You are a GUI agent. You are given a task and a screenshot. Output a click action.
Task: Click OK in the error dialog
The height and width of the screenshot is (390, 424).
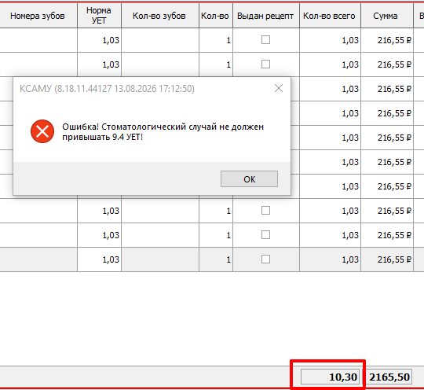249,178
